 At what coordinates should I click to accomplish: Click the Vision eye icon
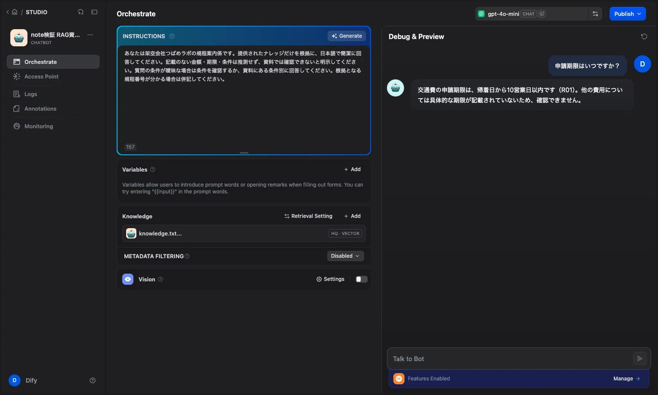pyautogui.click(x=128, y=279)
